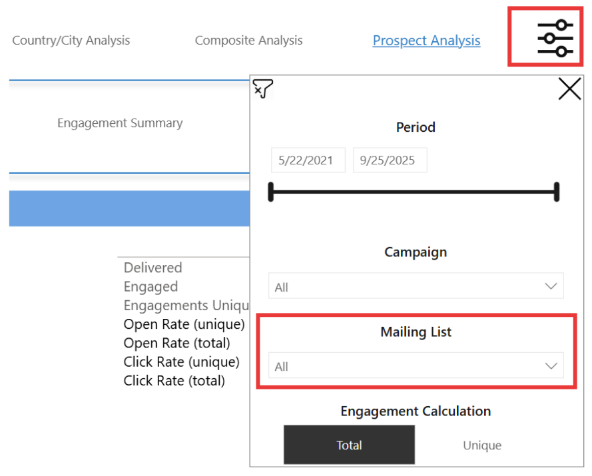
Task: Open the Mailing List filter dropdown
Action: [416, 365]
